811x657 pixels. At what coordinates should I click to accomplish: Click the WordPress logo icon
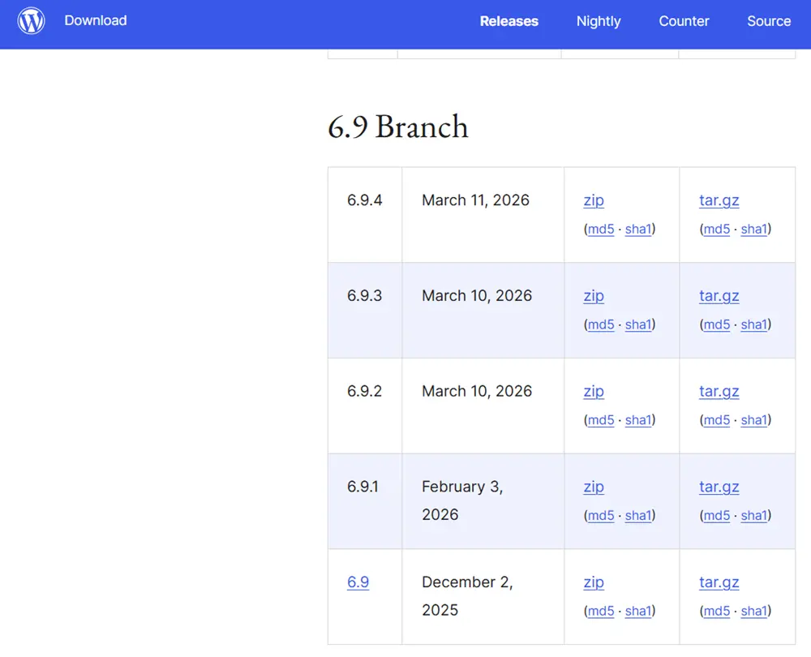coord(31,21)
